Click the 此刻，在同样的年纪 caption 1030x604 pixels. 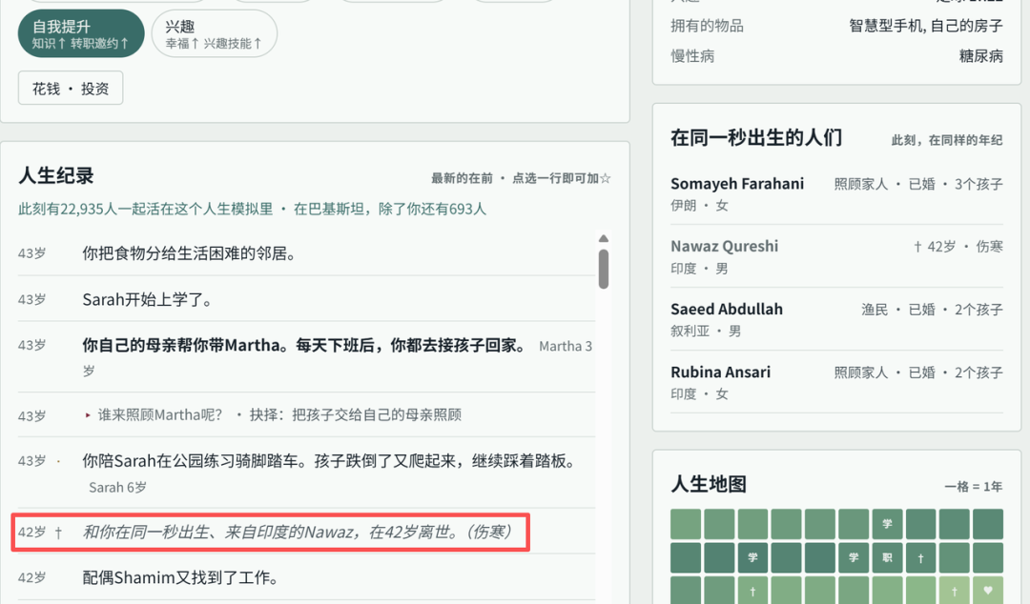(x=947, y=140)
